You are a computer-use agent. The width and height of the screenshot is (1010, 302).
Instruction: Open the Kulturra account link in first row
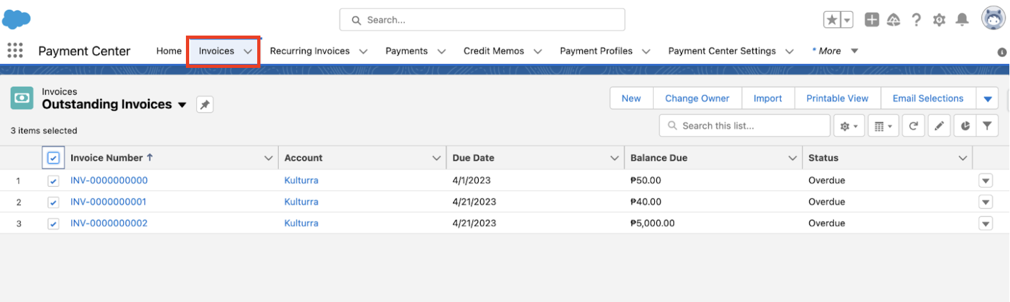point(301,180)
